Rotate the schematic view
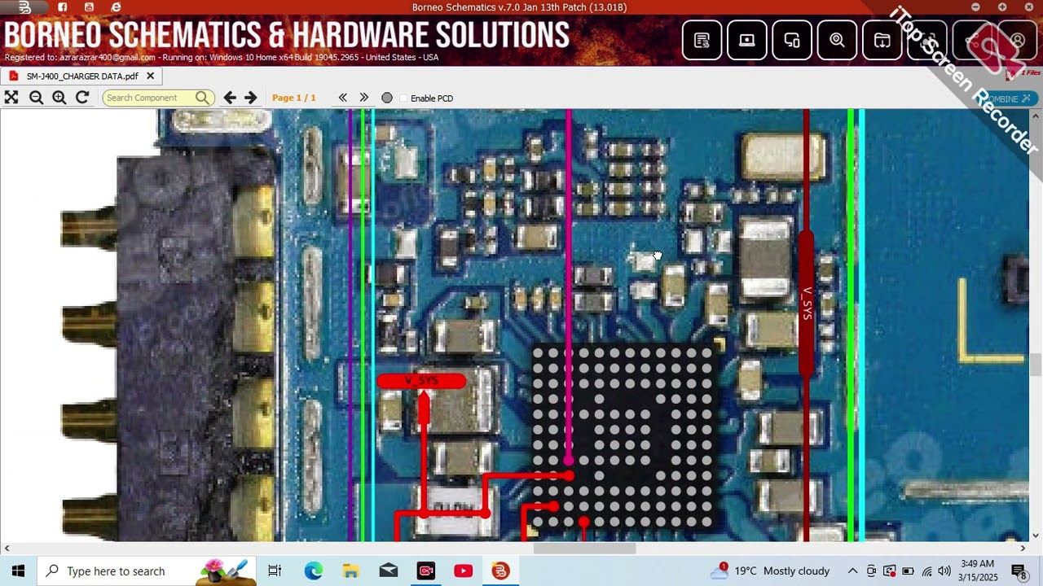This screenshot has height=586, width=1043. (x=82, y=98)
